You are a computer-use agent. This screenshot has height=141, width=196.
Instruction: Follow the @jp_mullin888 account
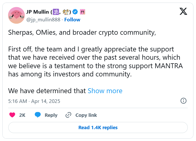72,20
